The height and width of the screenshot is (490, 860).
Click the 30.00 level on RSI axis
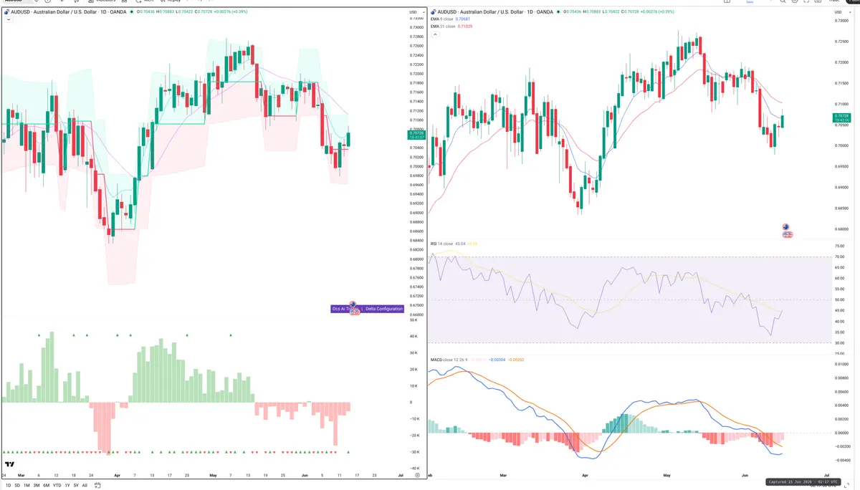(840, 342)
